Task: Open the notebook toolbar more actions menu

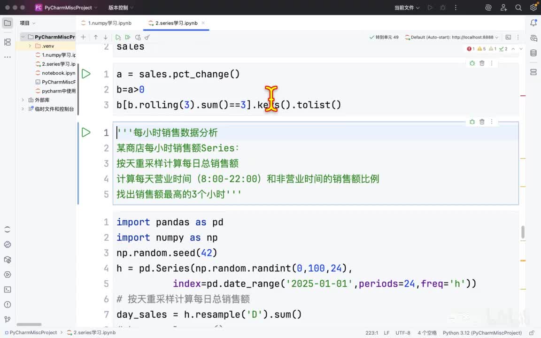Action: [x=518, y=37]
